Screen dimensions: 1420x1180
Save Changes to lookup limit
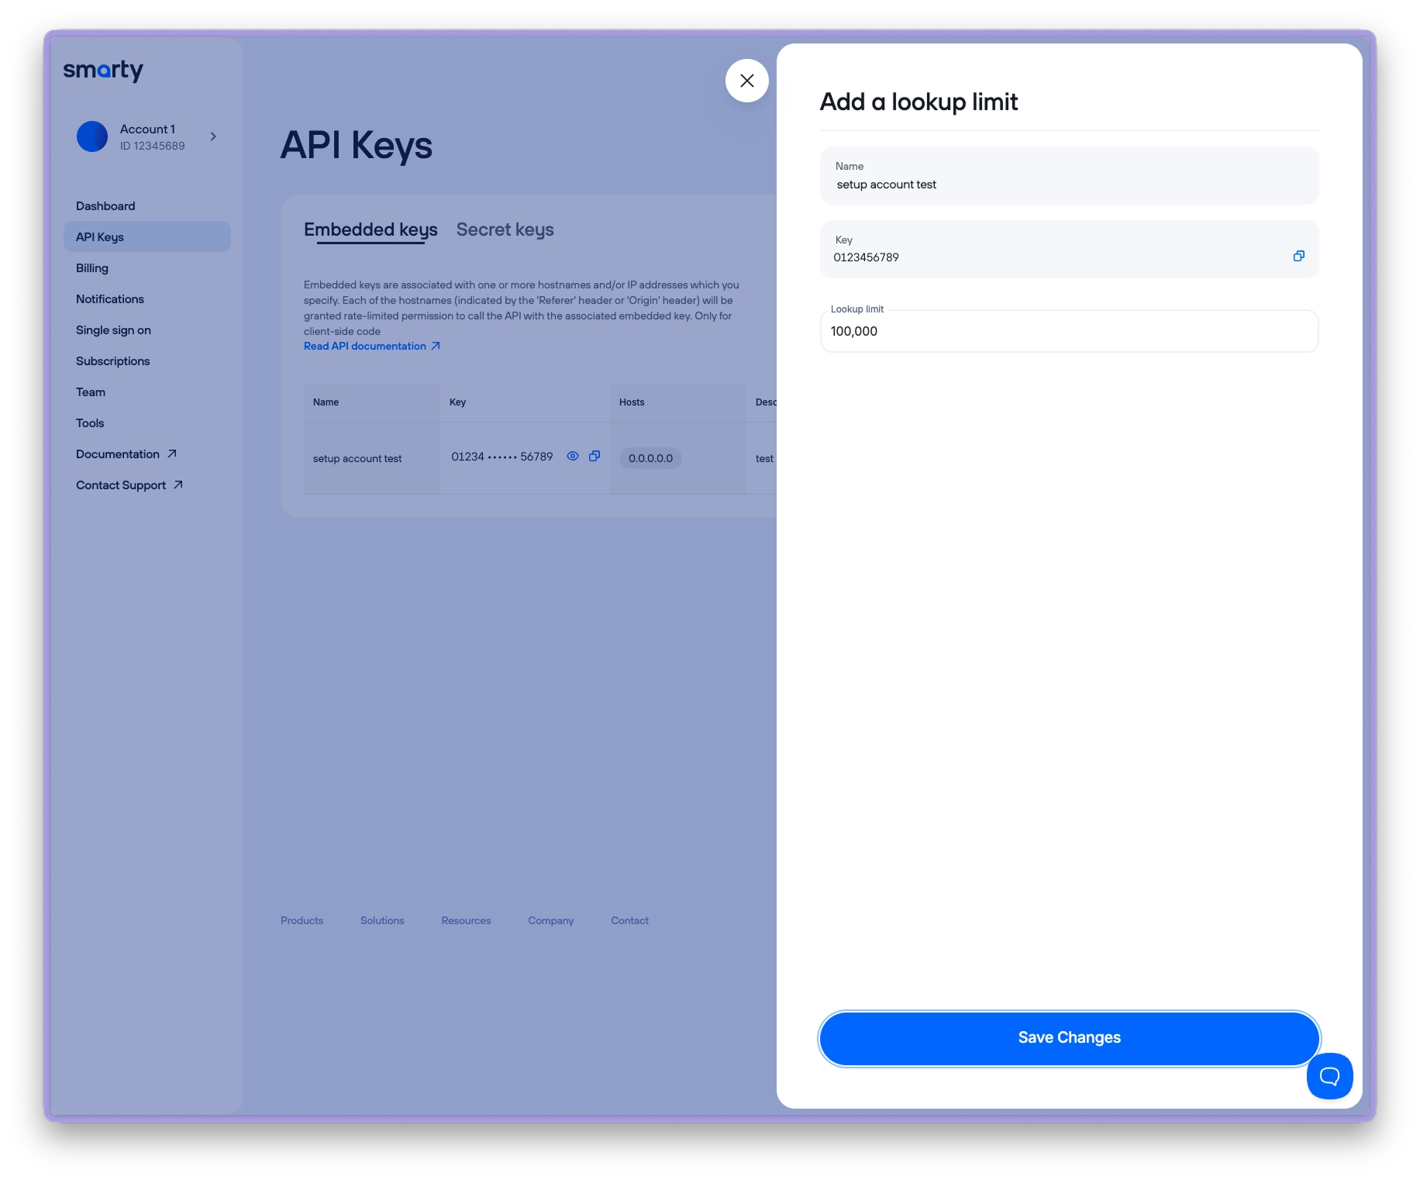[x=1068, y=1038]
